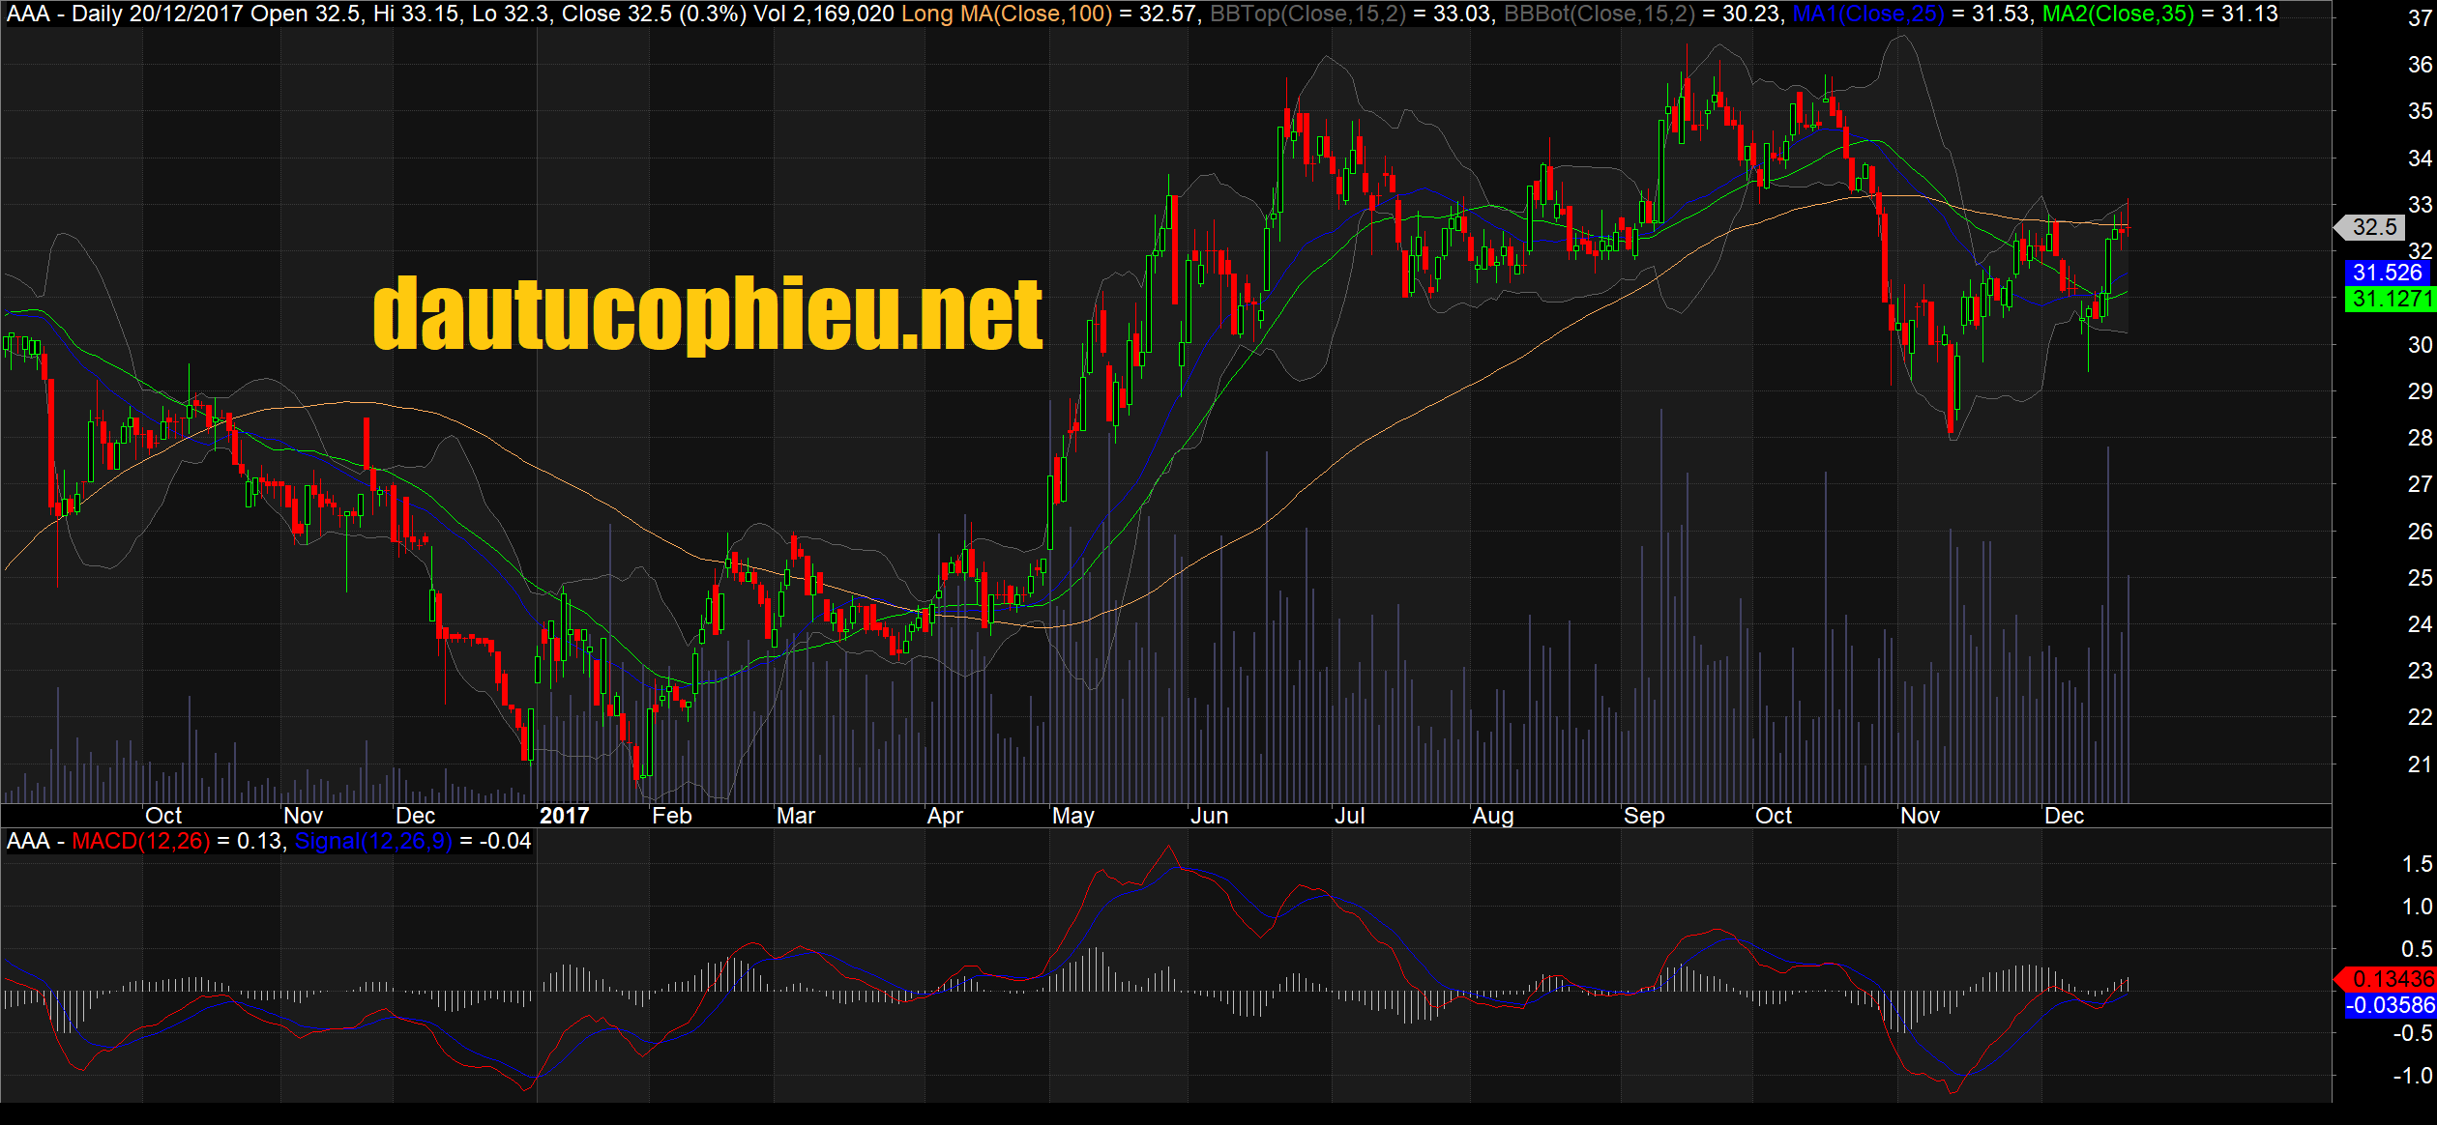The height and width of the screenshot is (1125, 2437).
Task: Click the 'May' label on time axis
Action: coord(1073,816)
